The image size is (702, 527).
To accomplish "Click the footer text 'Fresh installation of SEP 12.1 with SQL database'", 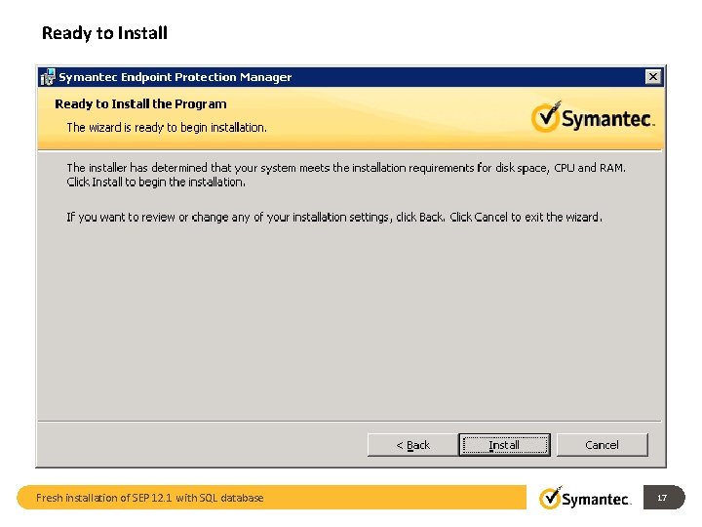I will tap(149, 498).
